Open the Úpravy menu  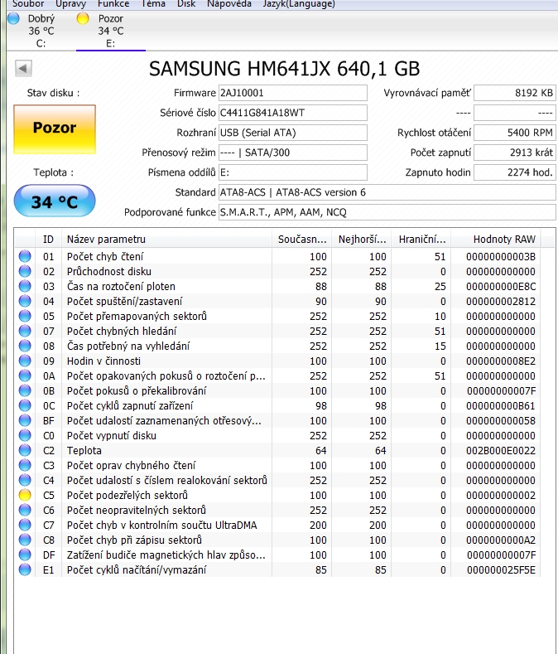click(71, 4)
